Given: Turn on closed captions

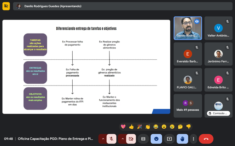Looking at the screenshot, I should tap(143, 139).
